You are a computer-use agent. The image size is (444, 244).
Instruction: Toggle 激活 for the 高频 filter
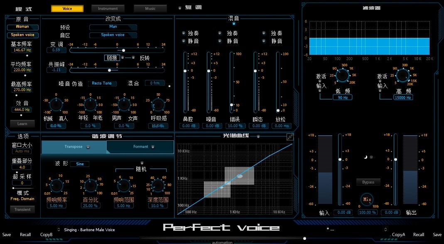point(380,81)
